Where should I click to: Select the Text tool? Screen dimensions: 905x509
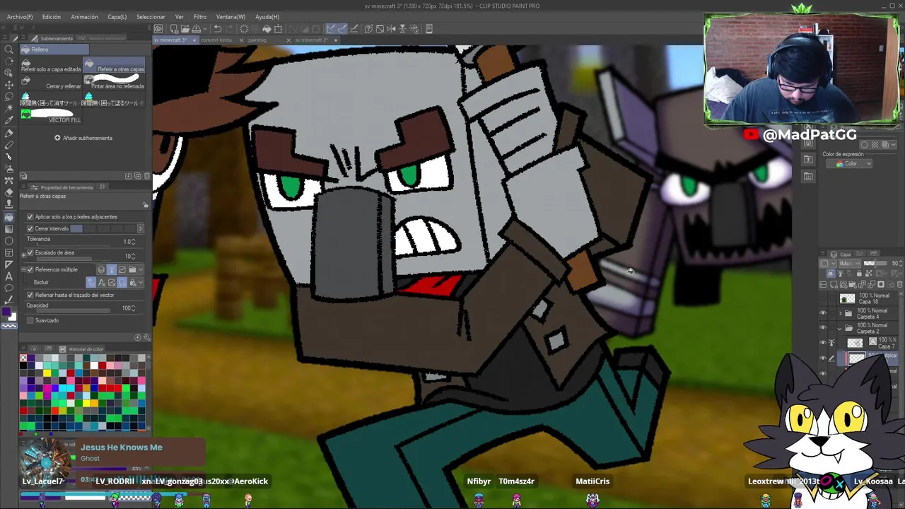coord(8,276)
